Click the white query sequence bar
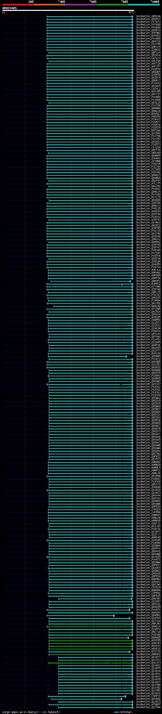 [68, 10]
